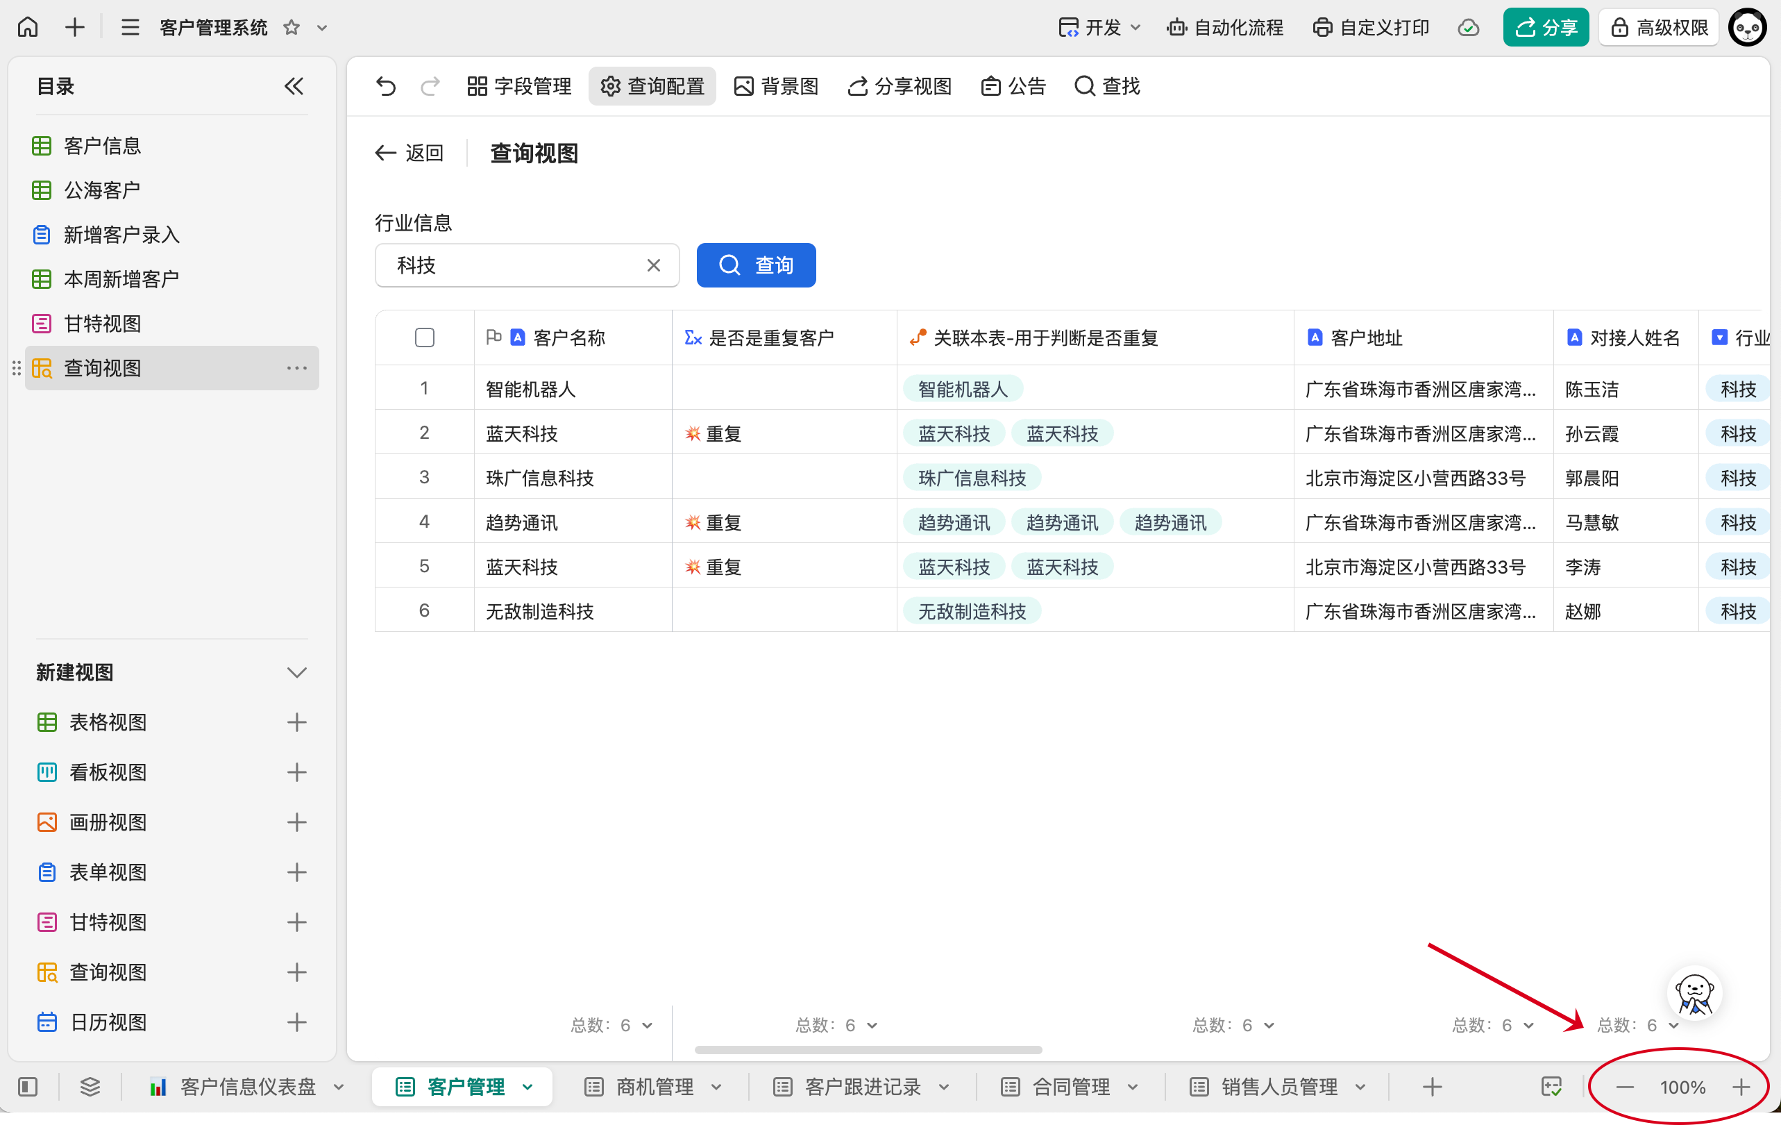
Task: Collapse the 新建视图 section
Action: point(296,673)
